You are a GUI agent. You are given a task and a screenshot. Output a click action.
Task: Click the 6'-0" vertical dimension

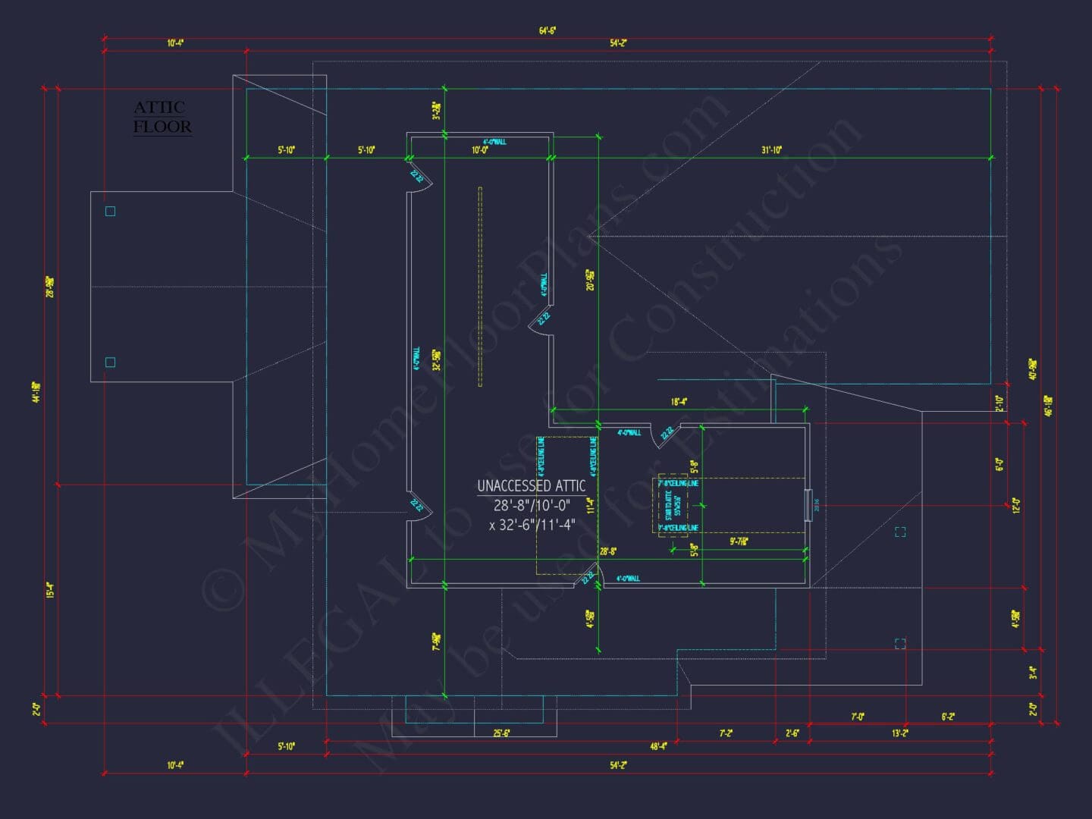click(x=999, y=464)
